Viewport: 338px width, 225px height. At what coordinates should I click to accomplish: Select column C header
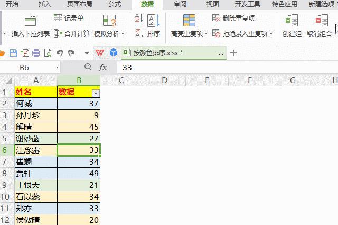point(121,80)
